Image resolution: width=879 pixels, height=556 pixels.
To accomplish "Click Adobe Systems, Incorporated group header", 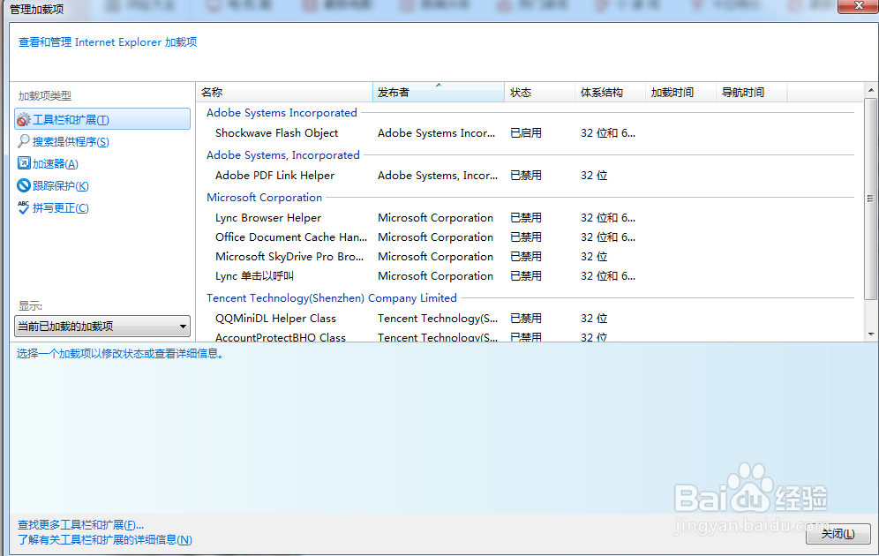I will click(283, 155).
